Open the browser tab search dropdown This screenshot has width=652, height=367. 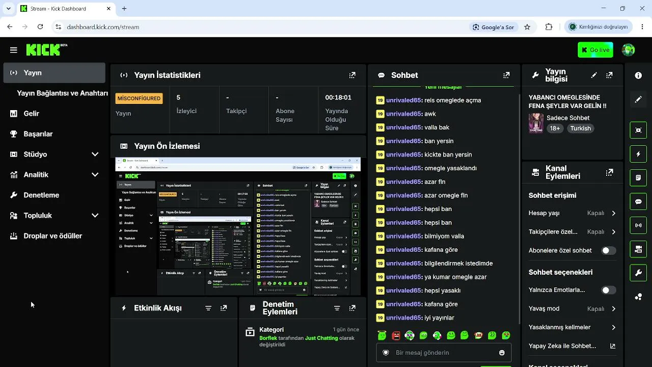click(8, 9)
